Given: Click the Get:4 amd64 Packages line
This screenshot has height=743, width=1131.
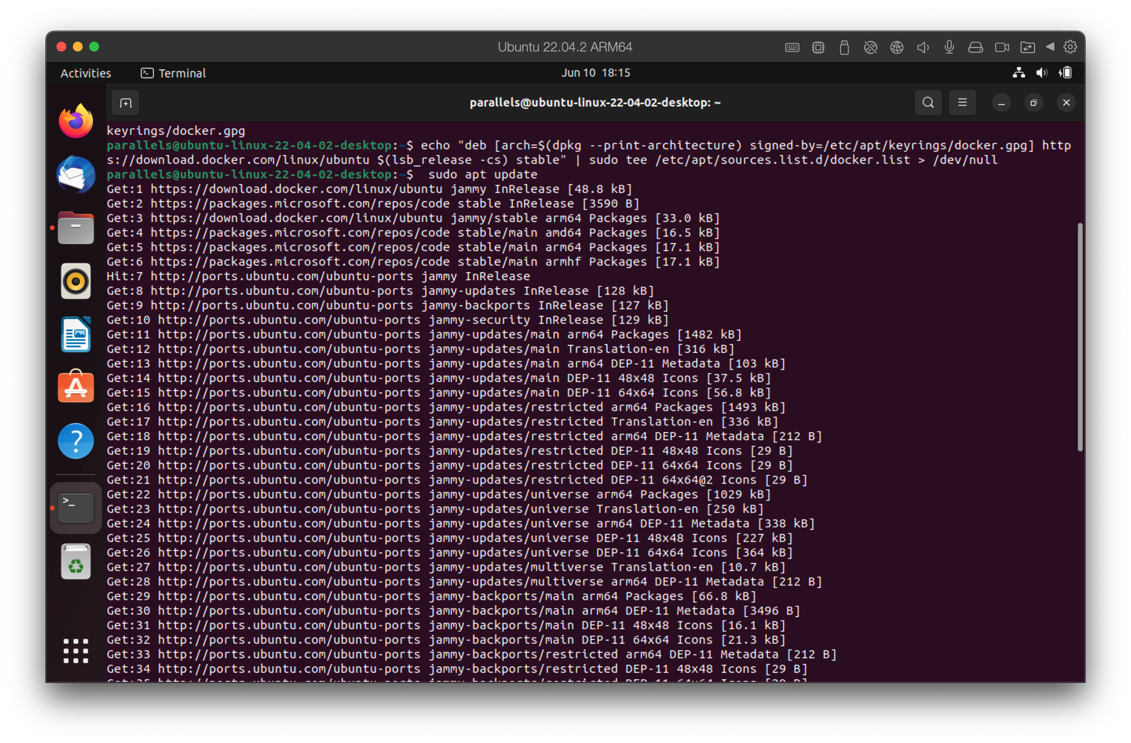Looking at the screenshot, I should pyautogui.click(x=413, y=233).
